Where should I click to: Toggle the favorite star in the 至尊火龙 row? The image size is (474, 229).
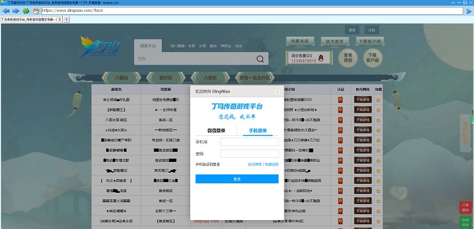378,201
